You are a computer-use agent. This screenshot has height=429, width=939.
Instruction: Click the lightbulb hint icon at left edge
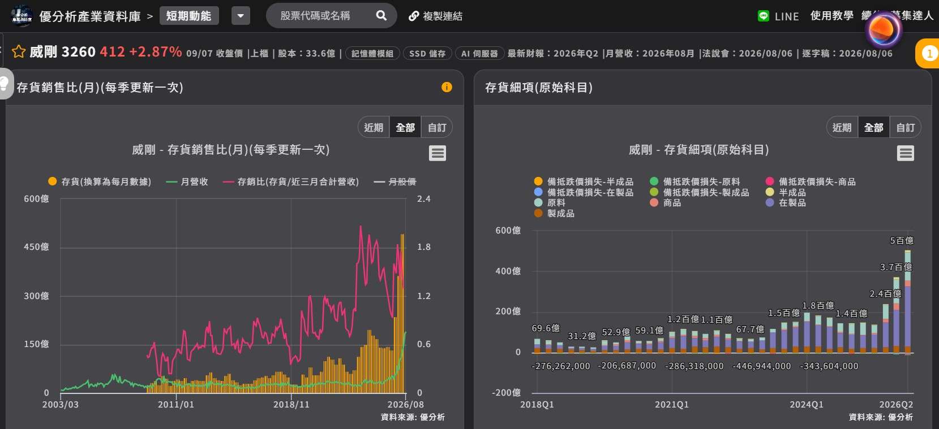coord(5,84)
